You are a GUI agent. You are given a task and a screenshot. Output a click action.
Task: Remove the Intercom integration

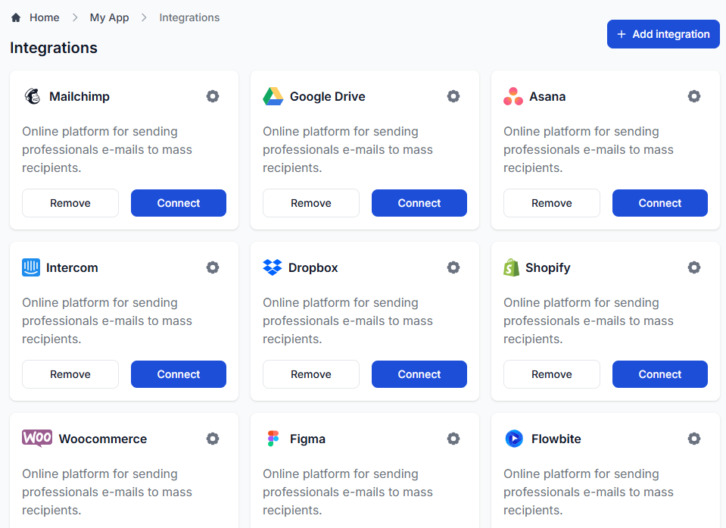[70, 374]
